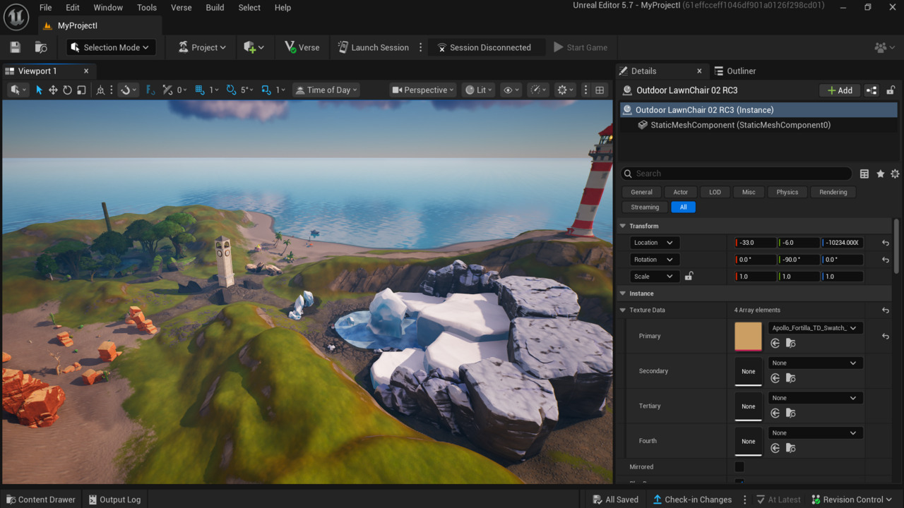The image size is (904, 508).
Task: Click the Save icon in main toolbar
Action: 16,47
